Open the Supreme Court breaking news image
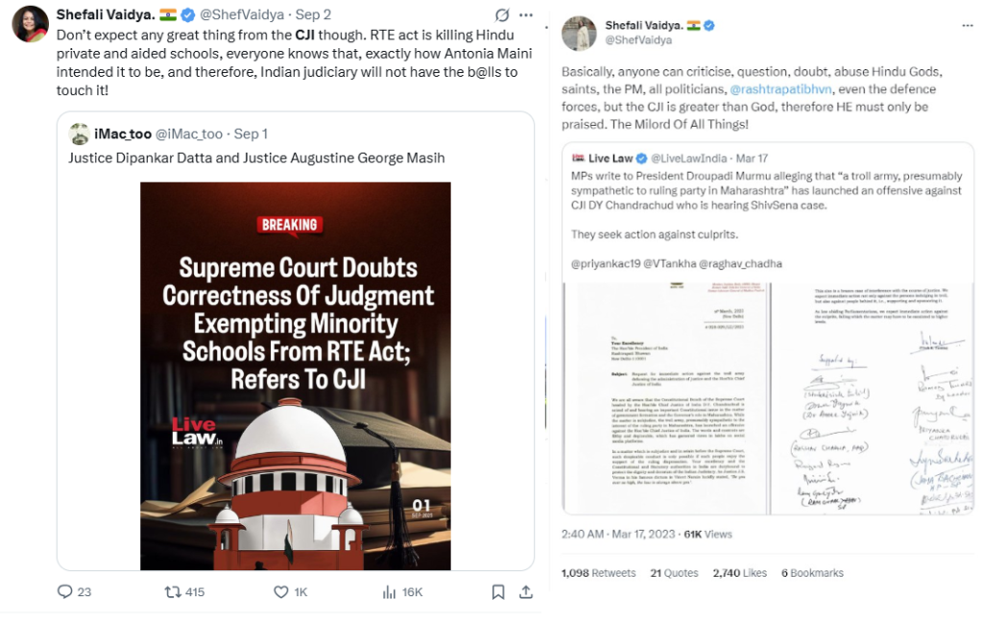This screenshot has height=624, width=983. (296, 375)
